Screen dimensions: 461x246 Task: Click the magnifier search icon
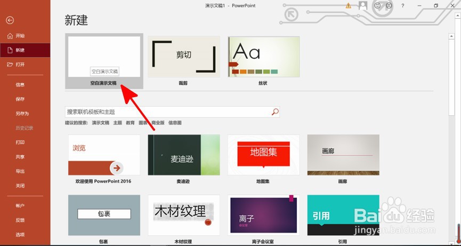point(275,112)
